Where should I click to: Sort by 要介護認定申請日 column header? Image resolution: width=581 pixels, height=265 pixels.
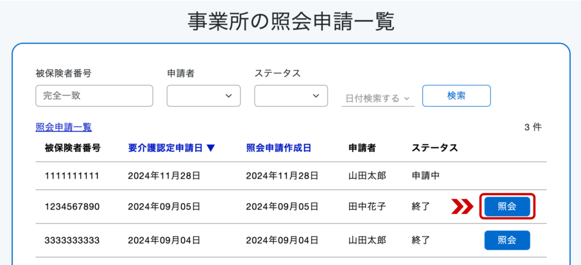pos(165,148)
